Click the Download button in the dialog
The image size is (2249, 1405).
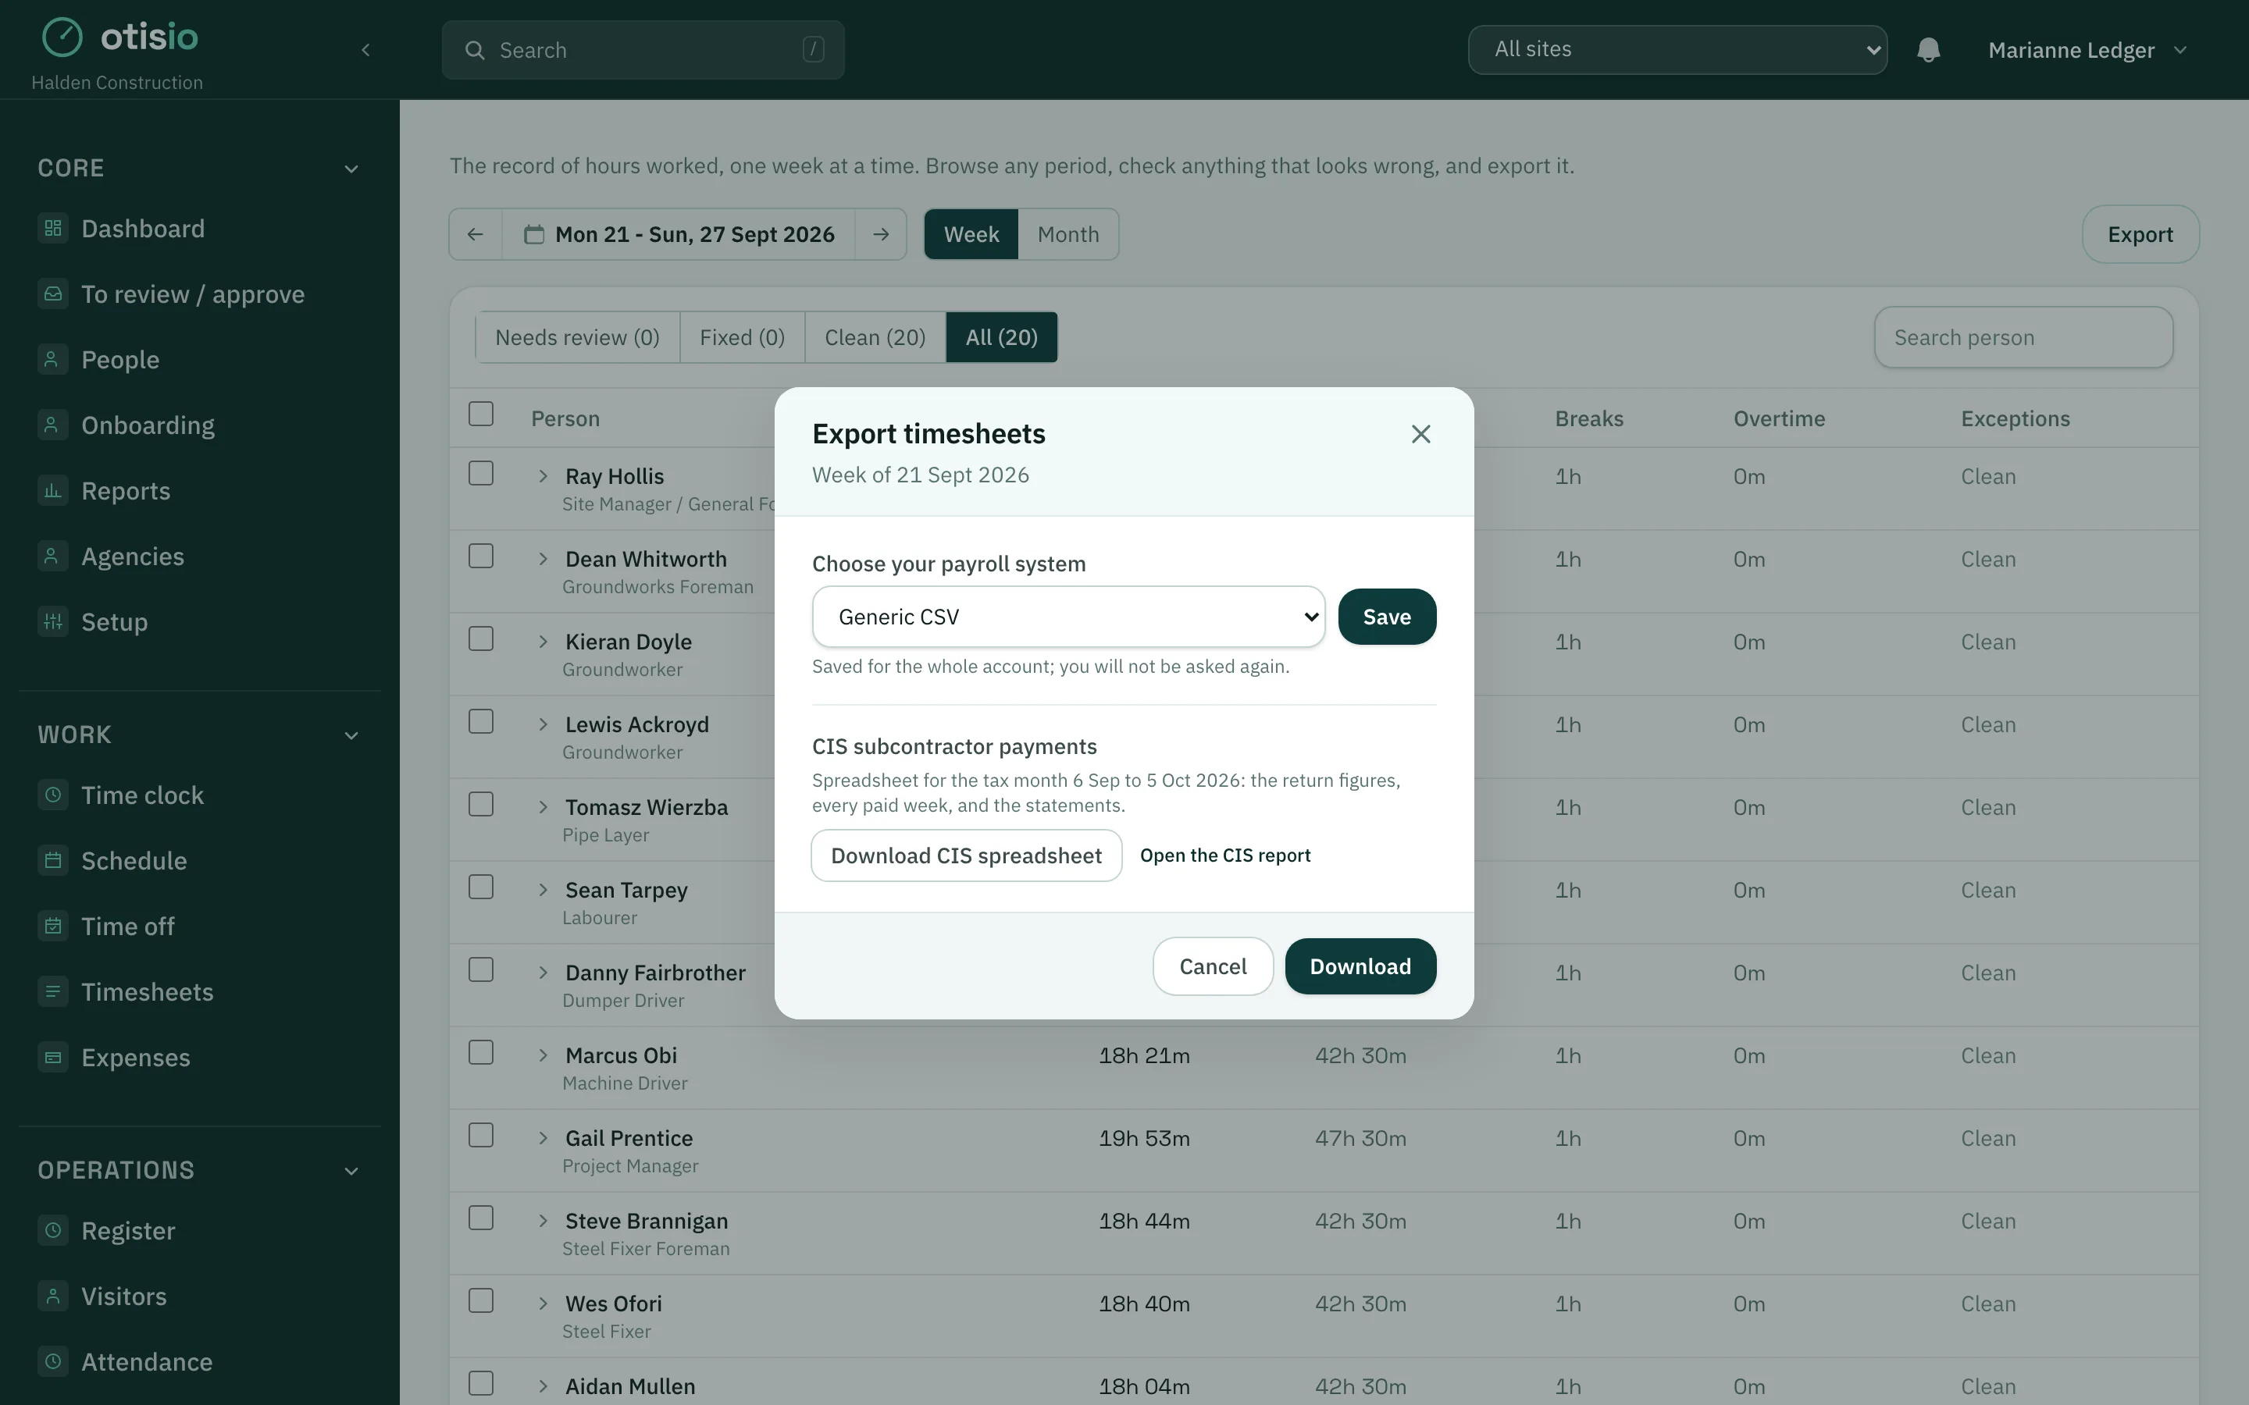pos(1360,966)
